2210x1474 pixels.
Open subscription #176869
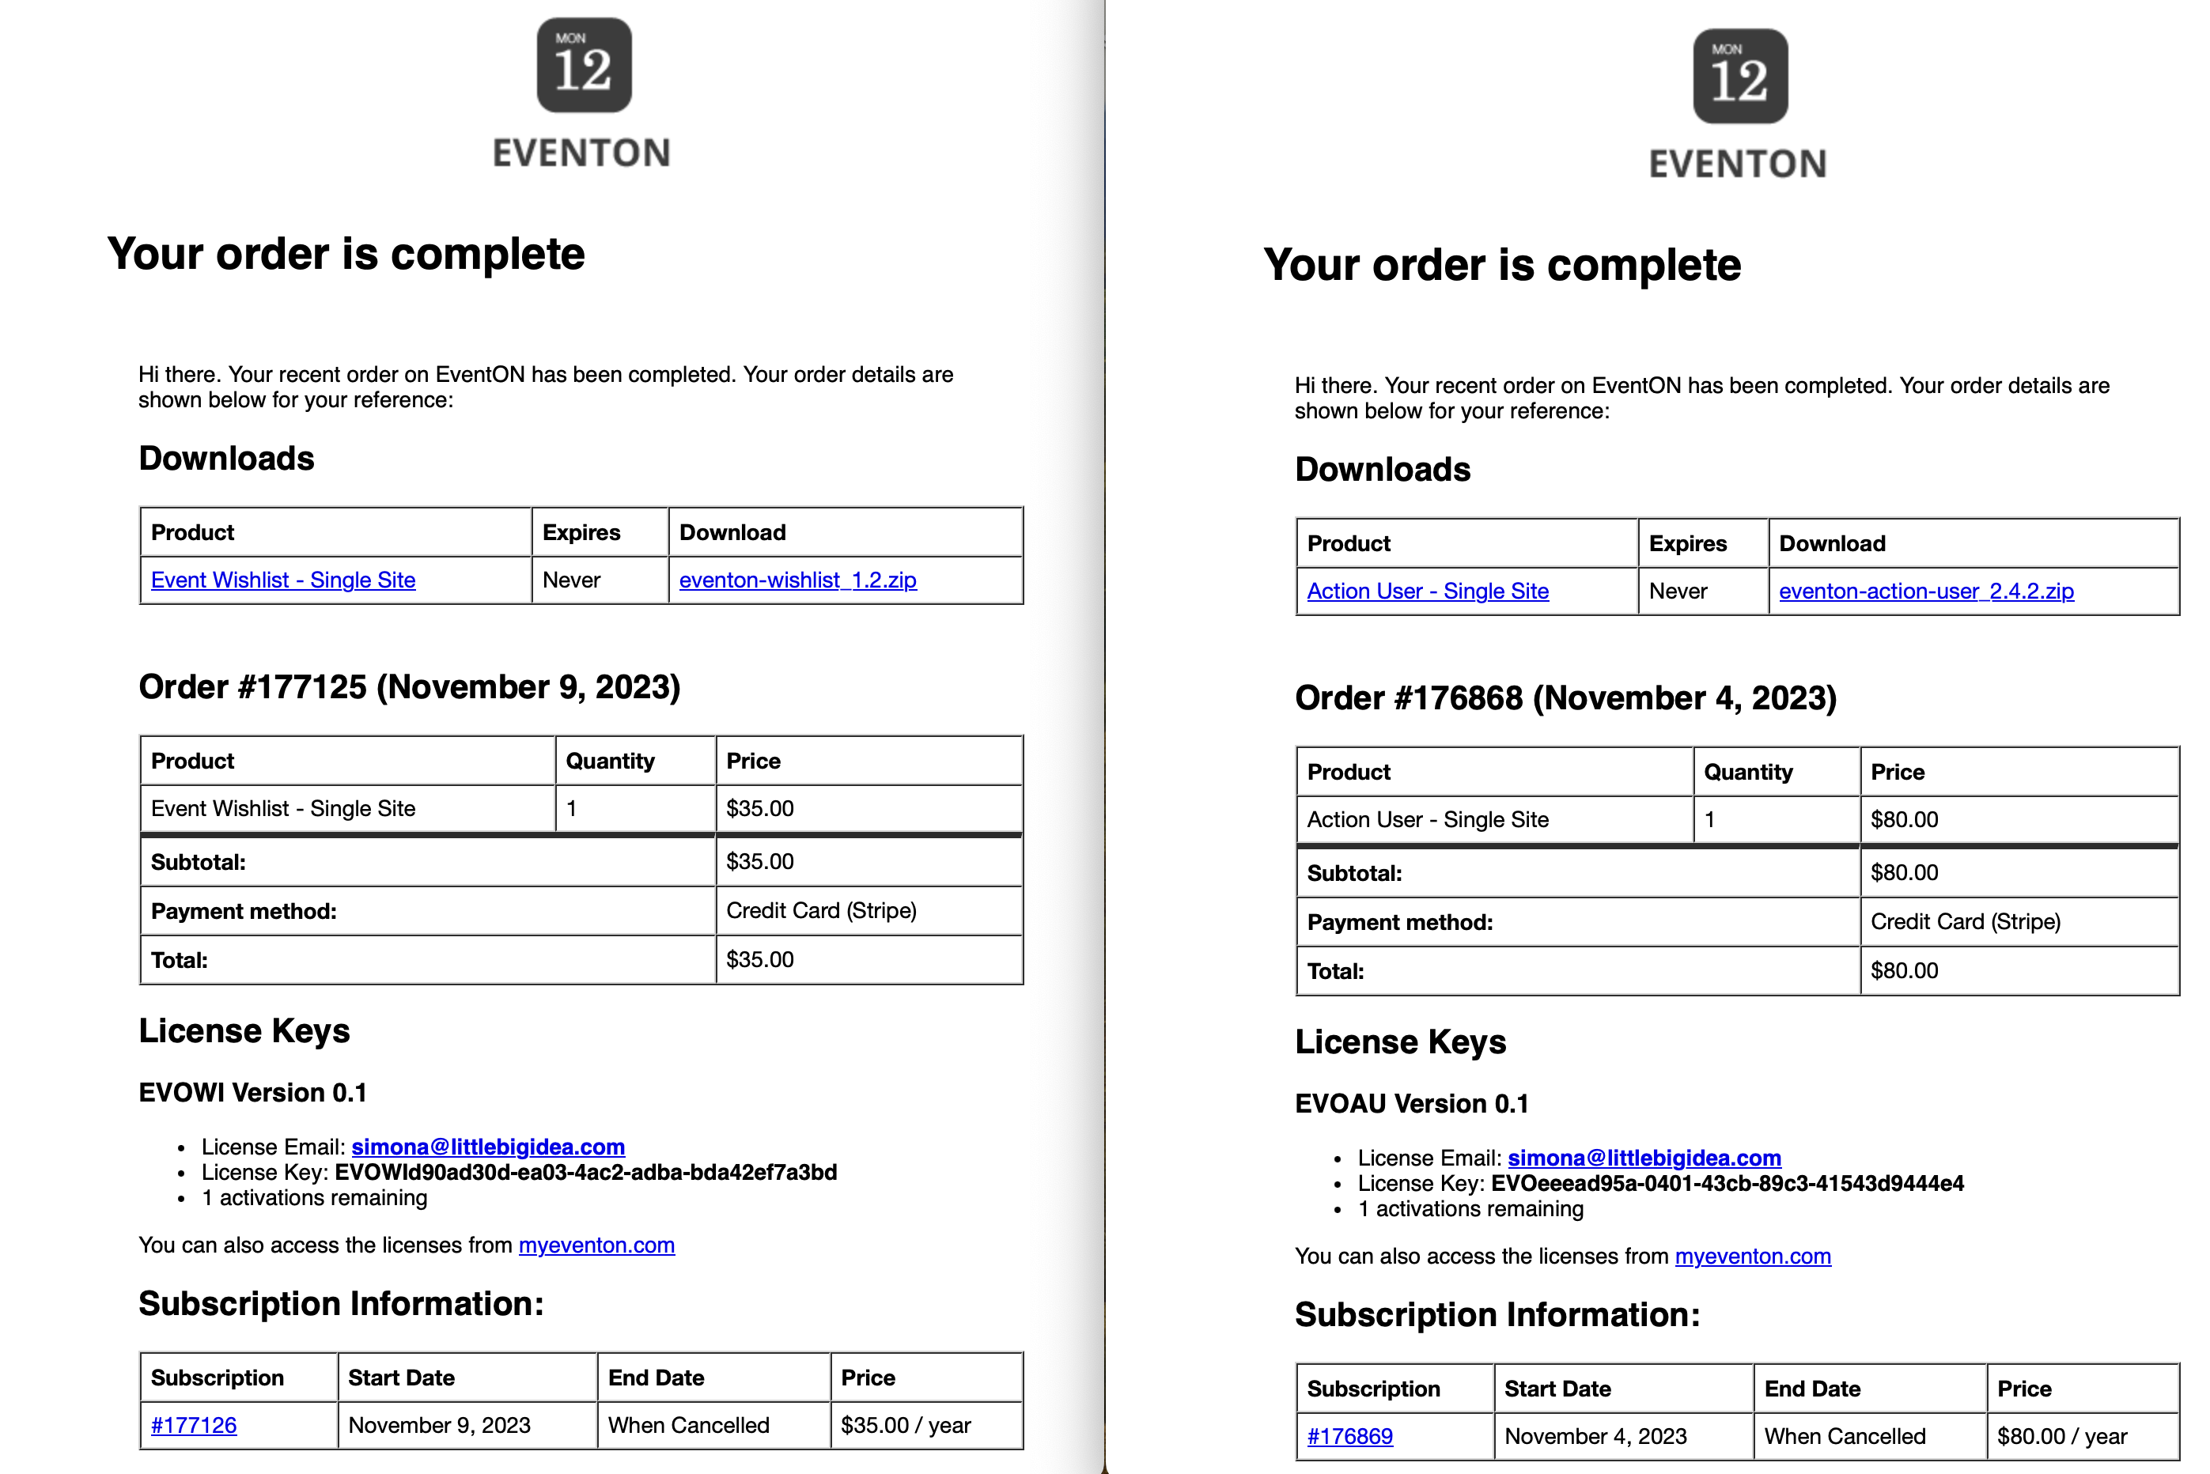pyautogui.click(x=1350, y=1436)
